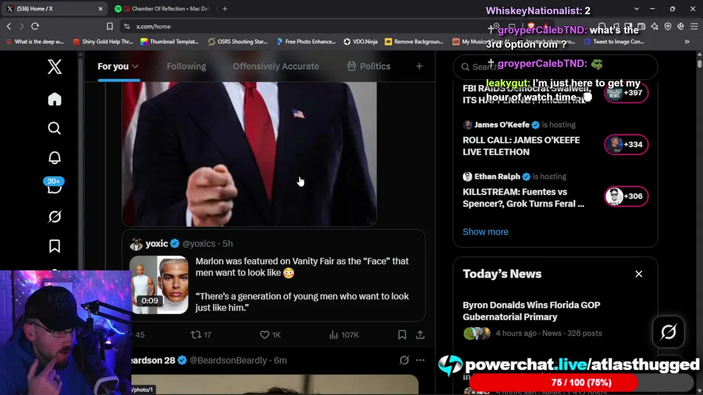Join the space with +397 listeners badge
The width and height of the screenshot is (703, 395).
(626, 93)
